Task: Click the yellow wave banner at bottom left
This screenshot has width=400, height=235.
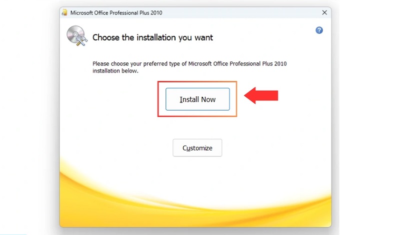Action: click(x=90, y=200)
